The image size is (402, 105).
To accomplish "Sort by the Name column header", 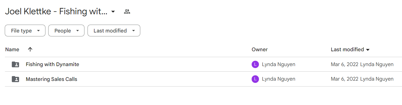I will click(12, 50).
